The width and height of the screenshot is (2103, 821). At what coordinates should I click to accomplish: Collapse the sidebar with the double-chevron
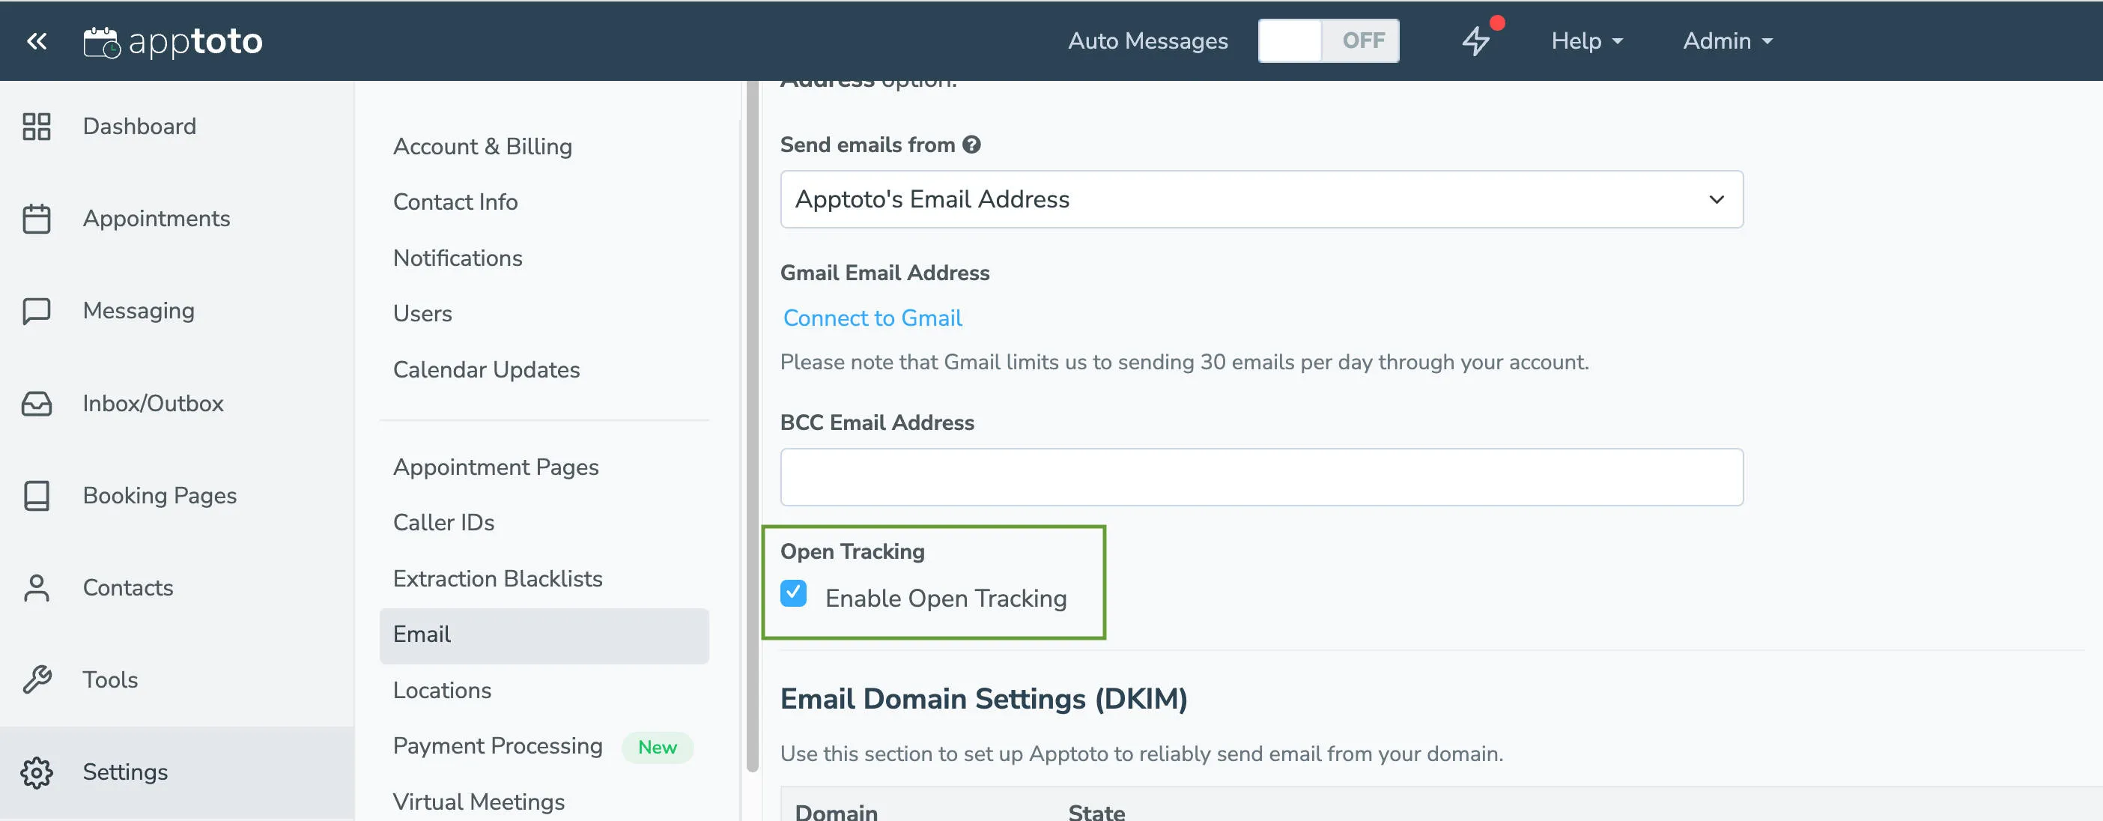(x=36, y=39)
